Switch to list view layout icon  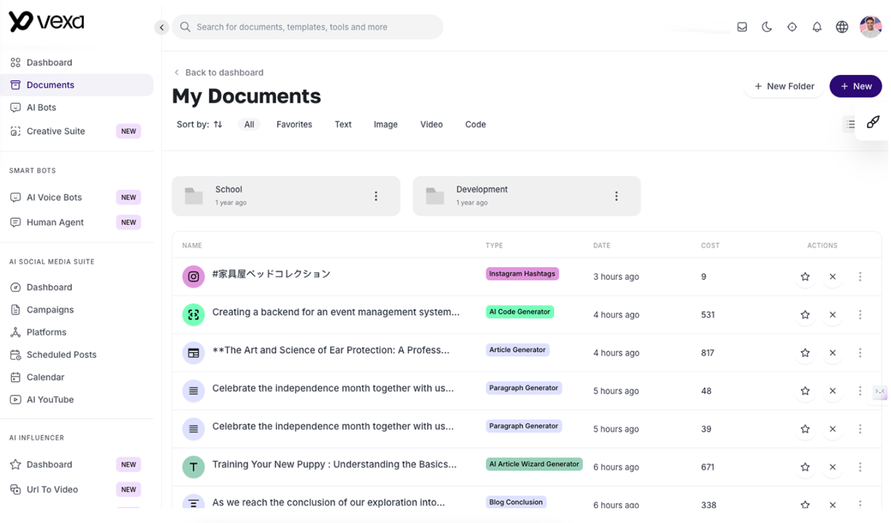pos(850,124)
